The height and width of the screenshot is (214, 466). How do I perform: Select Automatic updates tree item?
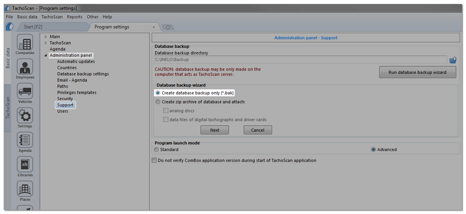pos(76,62)
